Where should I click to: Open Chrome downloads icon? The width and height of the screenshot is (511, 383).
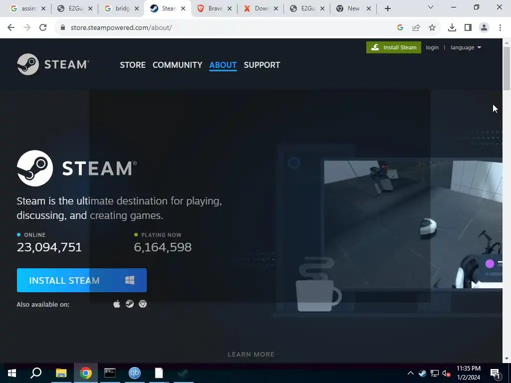[x=452, y=28]
